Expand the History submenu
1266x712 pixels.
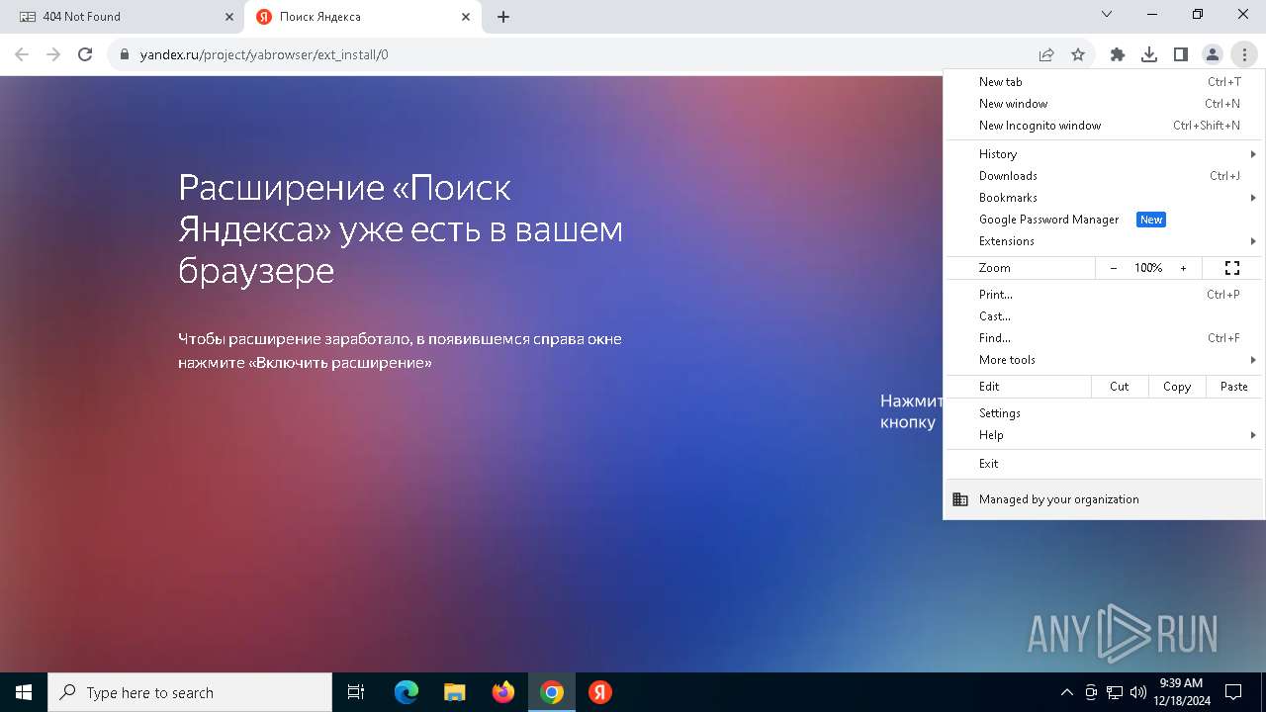(x=1104, y=154)
